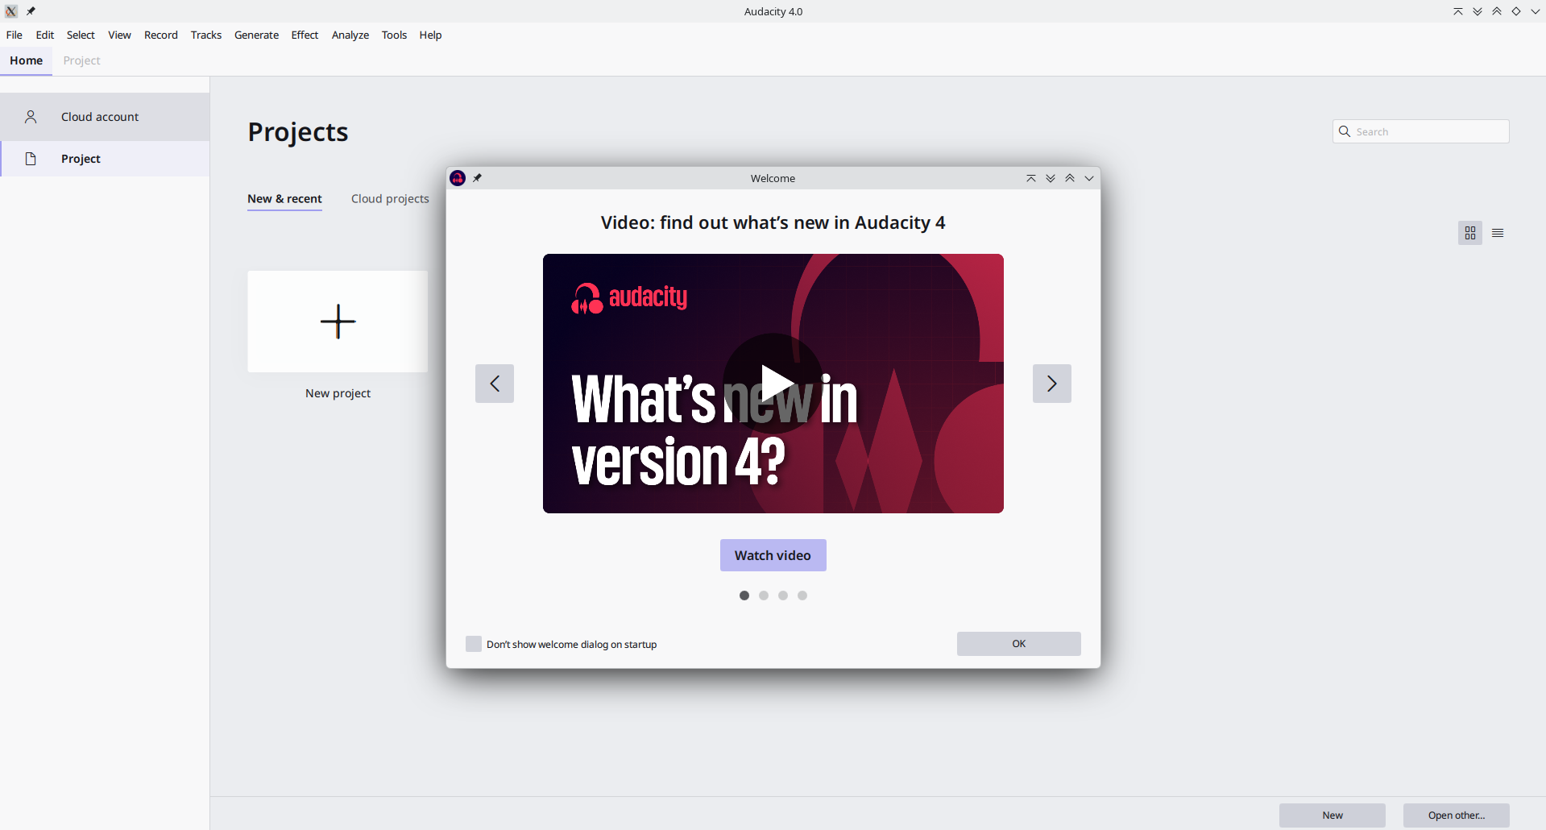Go to the previous welcome slide arrow
The width and height of the screenshot is (1546, 830).
point(495,384)
